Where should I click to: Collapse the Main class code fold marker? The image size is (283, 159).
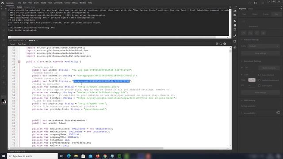click(19, 62)
